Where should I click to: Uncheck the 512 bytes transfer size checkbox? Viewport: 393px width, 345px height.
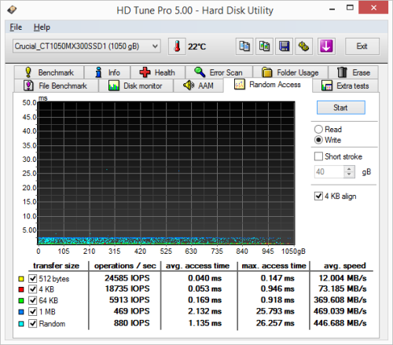[x=33, y=278]
